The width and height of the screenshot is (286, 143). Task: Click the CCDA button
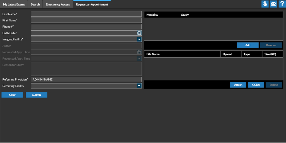256,85
